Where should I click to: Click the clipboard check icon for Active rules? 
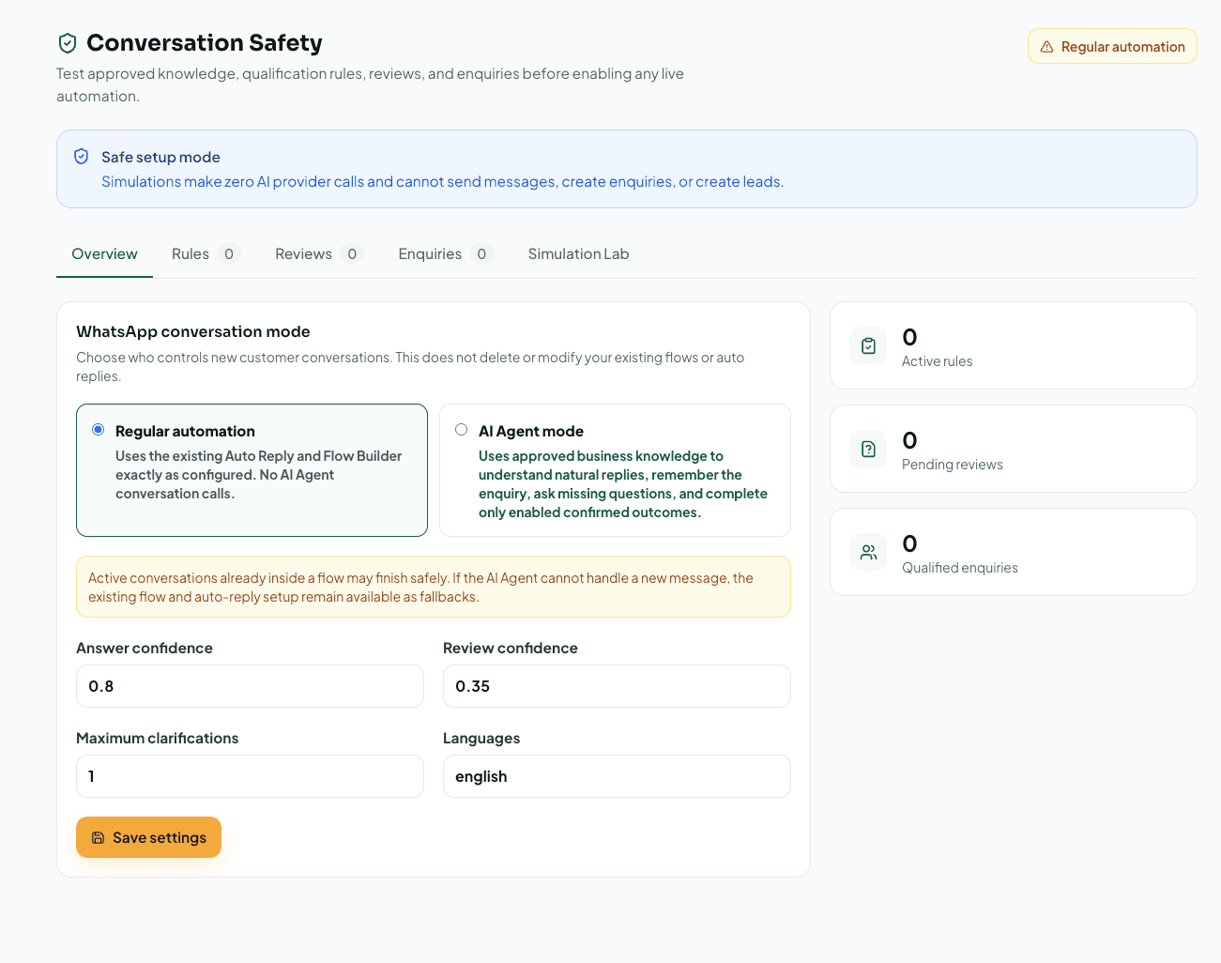pos(868,345)
